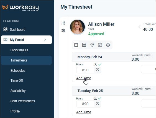Open Shift Preferences
The width and height of the screenshot is (156, 118).
coord(23,101)
